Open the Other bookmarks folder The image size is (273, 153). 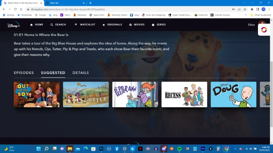[x=260, y=15]
